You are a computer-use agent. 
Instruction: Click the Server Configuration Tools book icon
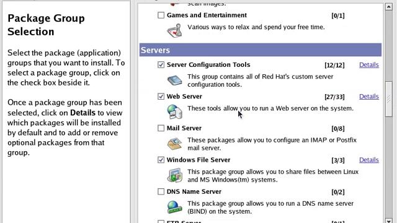click(x=174, y=81)
